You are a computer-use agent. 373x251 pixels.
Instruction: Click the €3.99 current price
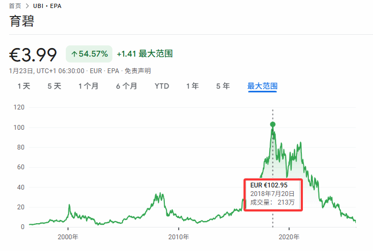tap(33, 54)
